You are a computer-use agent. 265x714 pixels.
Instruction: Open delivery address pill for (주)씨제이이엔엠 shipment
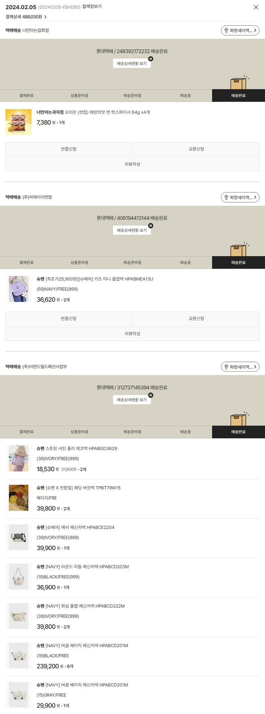tap(240, 197)
